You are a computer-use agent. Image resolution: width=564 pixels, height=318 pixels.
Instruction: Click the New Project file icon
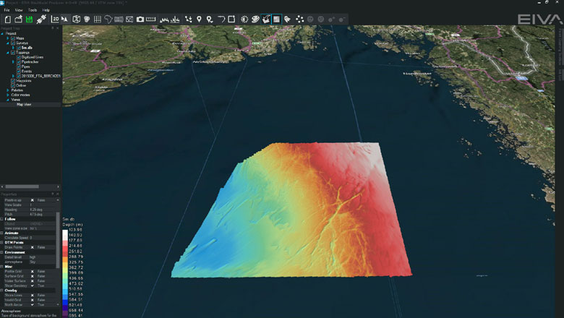(x=8, y=20)
